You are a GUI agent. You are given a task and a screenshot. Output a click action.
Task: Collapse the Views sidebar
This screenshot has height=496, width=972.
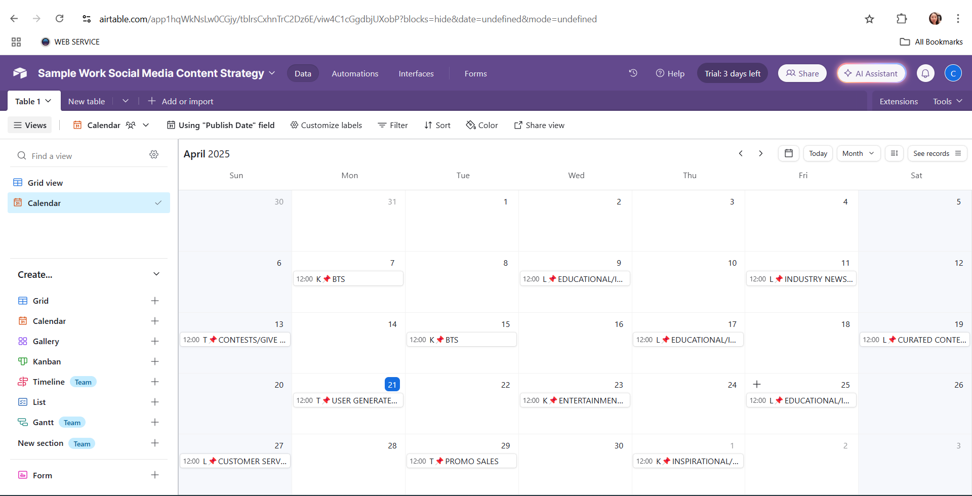coord(30,125)
